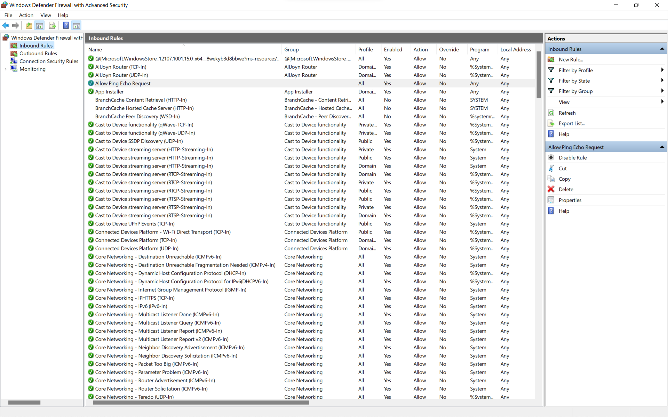Open the Action menu in menu bar
The height and width of the screenshot is (417, 668).
26,15
